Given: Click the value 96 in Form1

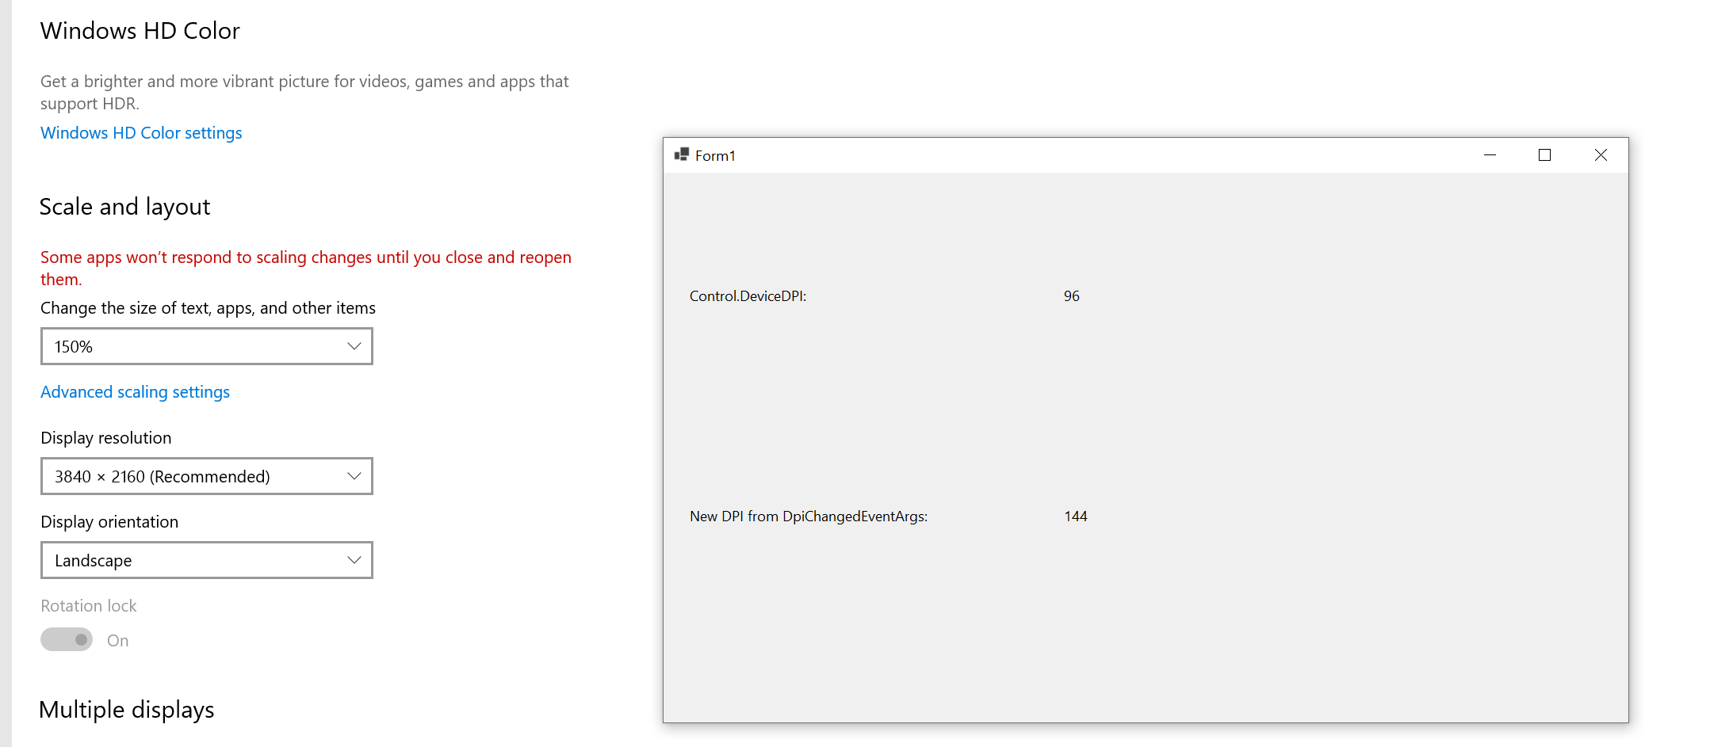Looking at the screenshot, I should click(1072, 296).
